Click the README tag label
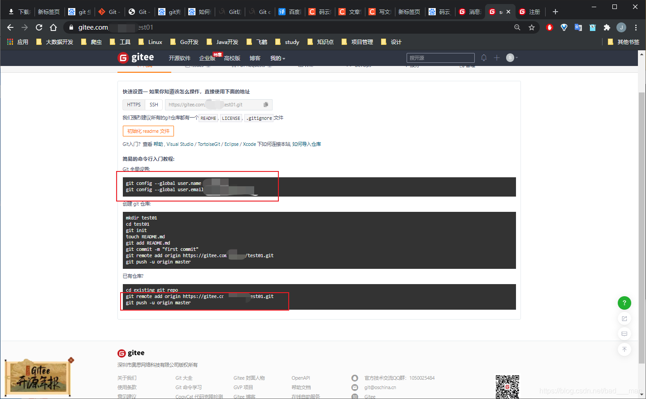This screenshot has width=646, height=399. point(208,118)
